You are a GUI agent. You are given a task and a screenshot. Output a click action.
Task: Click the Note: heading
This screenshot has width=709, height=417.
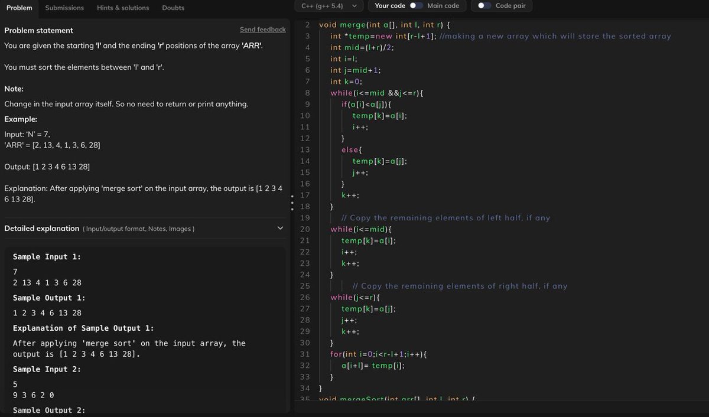pyautogui.click(x=14, y=89)
